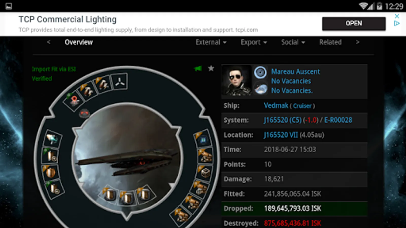
Task: Open the Cruiser ship class link
Action: point(302,106)
